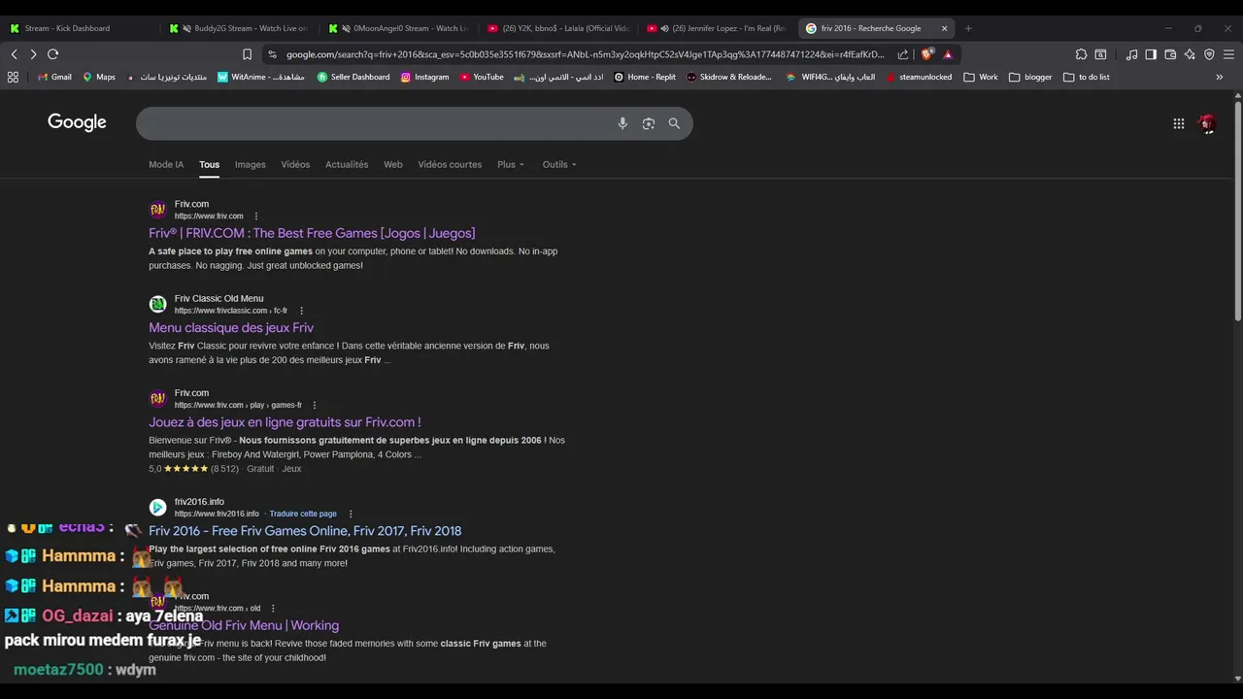1243x699 pixels.
Task: Switch to Jennifer Lopez I'm Real tab
Action: coord(719,28)
